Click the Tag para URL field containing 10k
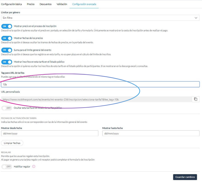 click(x=100, y=84)
